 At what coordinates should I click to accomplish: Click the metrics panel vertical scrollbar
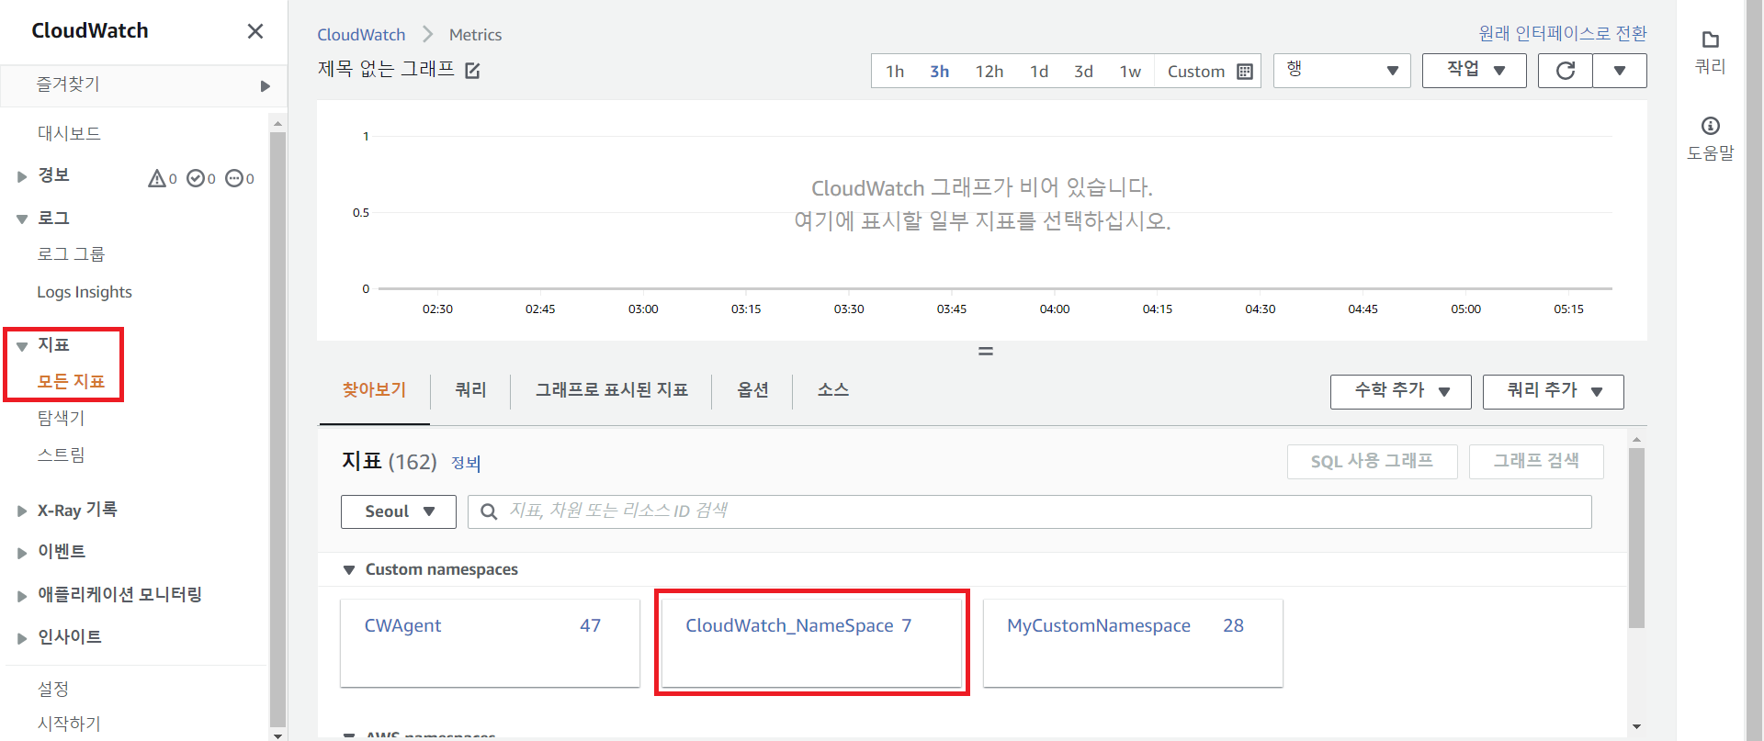tap(1636, 538)
